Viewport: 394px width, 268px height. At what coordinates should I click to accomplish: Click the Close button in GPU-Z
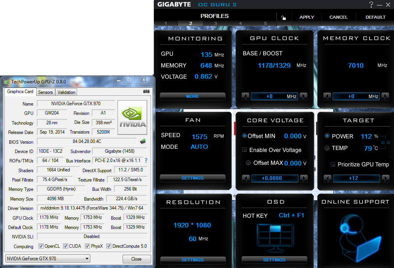(x=136, y=259)
